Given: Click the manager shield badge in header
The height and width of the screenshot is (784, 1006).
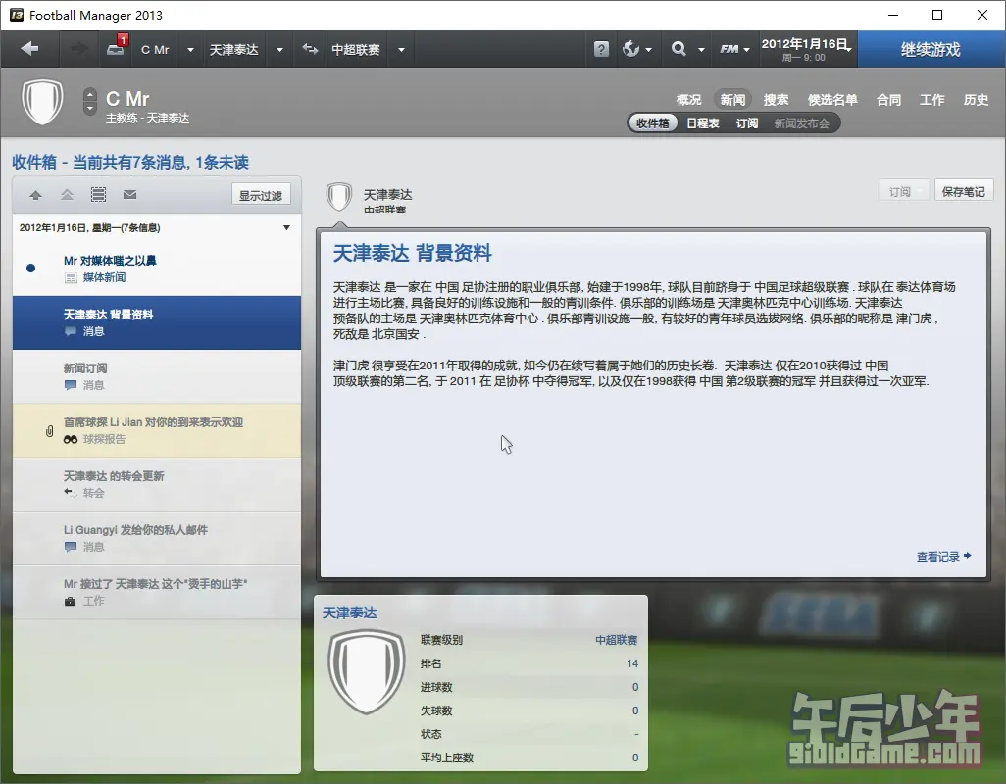Looking at the screenshot, I should 42,103.
